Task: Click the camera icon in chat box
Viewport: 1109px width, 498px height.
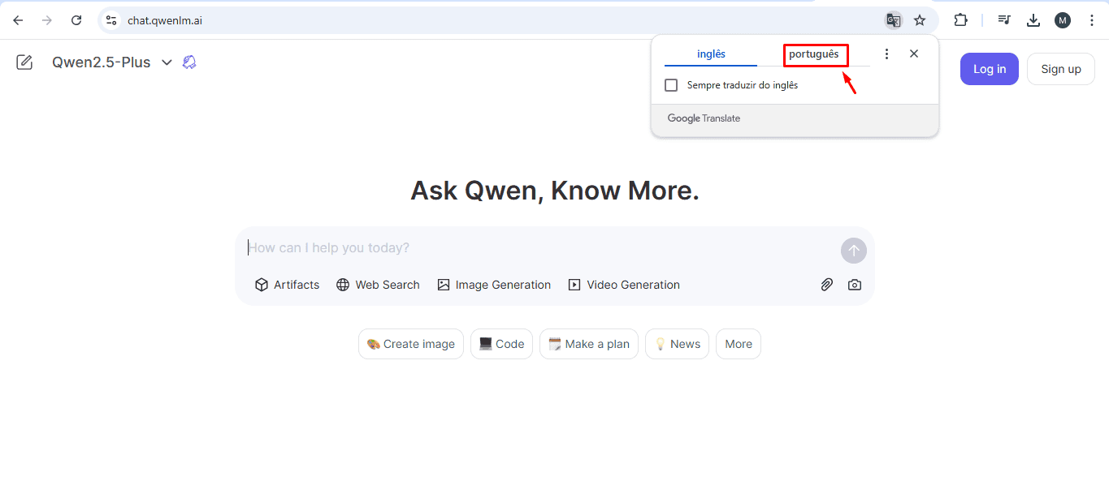Action: point(855,285)
